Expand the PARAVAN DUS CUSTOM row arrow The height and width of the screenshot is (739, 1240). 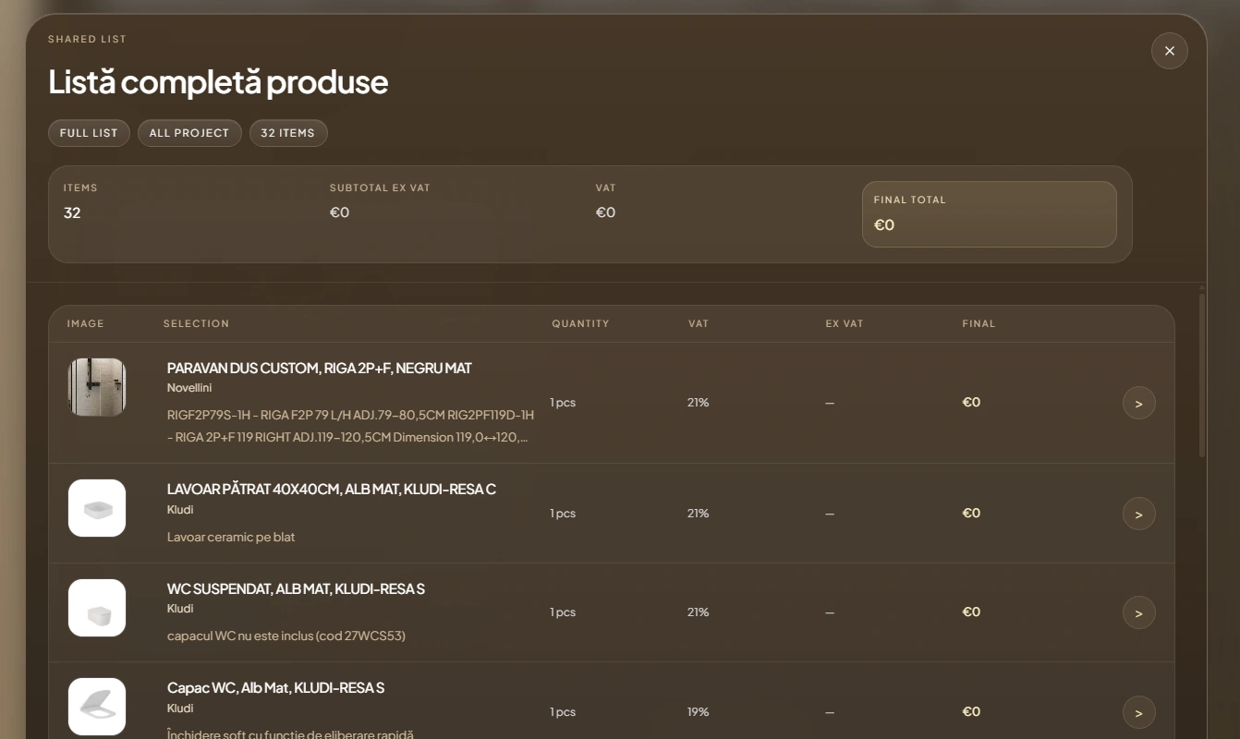[x=1138, y=403]
